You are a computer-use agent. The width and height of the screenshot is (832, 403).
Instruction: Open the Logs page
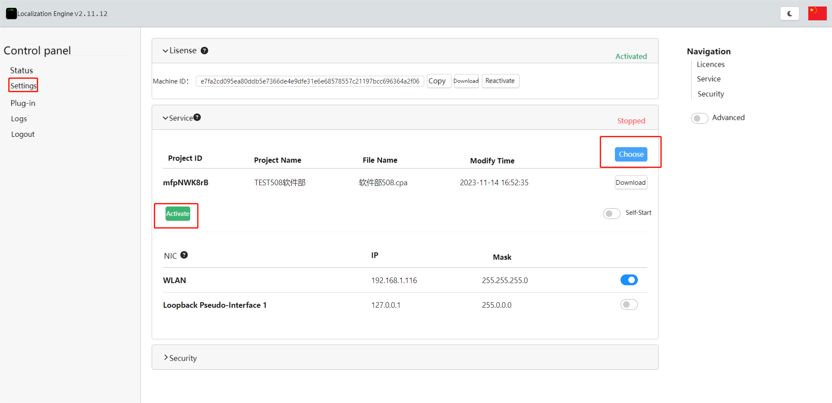point(19,119)
